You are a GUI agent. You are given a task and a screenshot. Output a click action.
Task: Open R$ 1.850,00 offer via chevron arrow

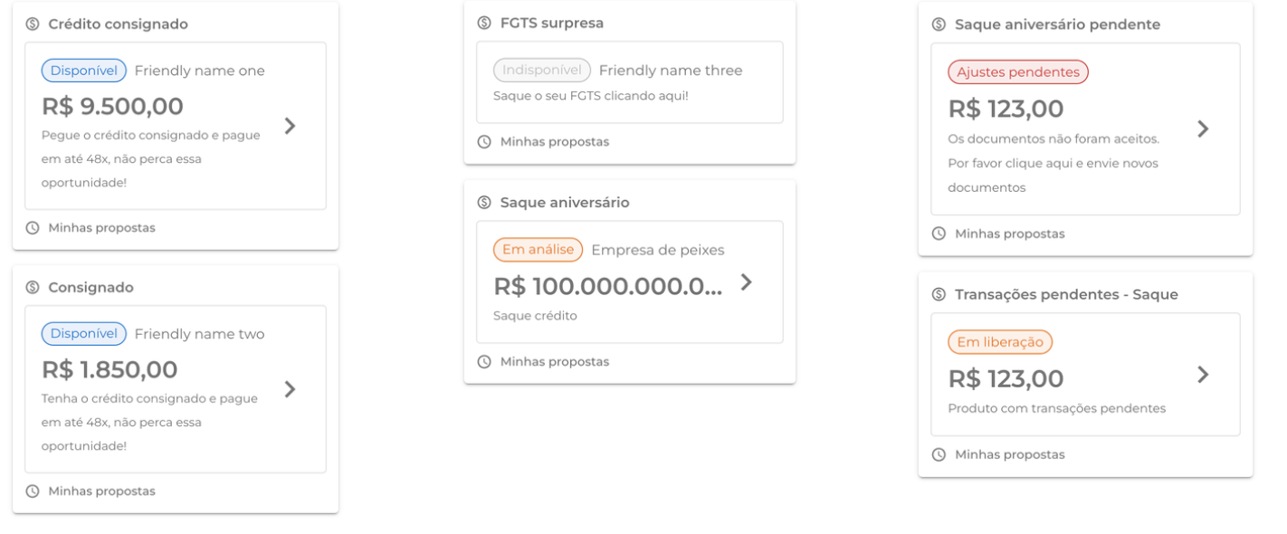point(290,389)
